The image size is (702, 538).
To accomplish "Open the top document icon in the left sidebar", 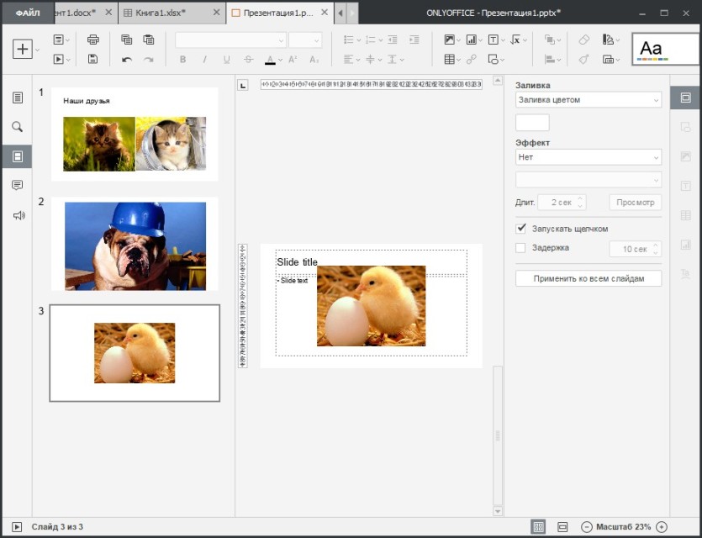I will [17, 98].
